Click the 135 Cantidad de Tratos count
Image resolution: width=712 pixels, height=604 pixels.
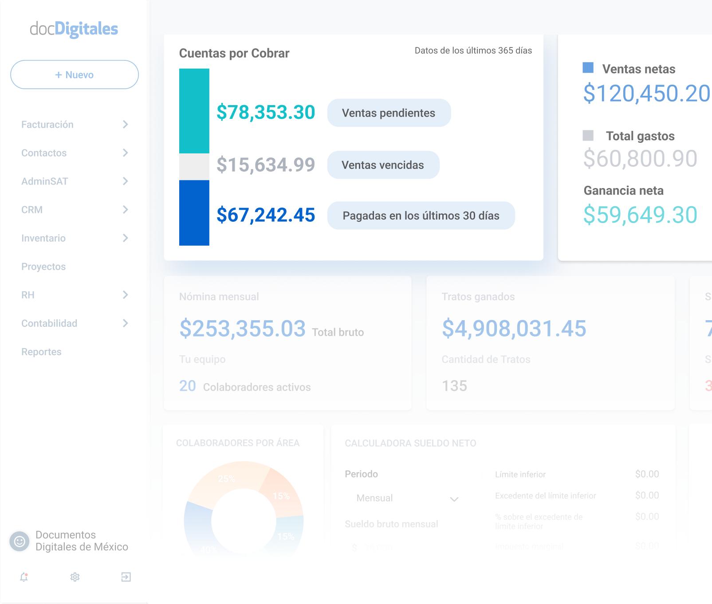tap(454, 386)
